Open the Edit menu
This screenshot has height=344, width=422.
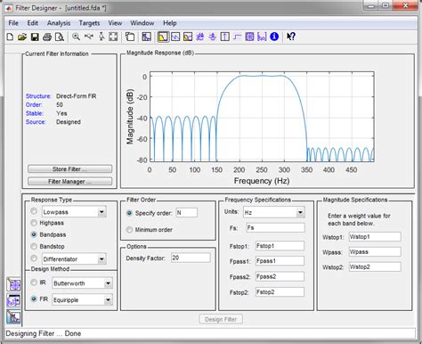(32, 23)
